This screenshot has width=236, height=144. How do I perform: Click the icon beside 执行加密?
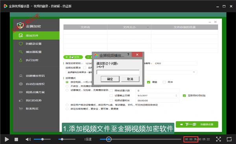click(x=20, y=60)
